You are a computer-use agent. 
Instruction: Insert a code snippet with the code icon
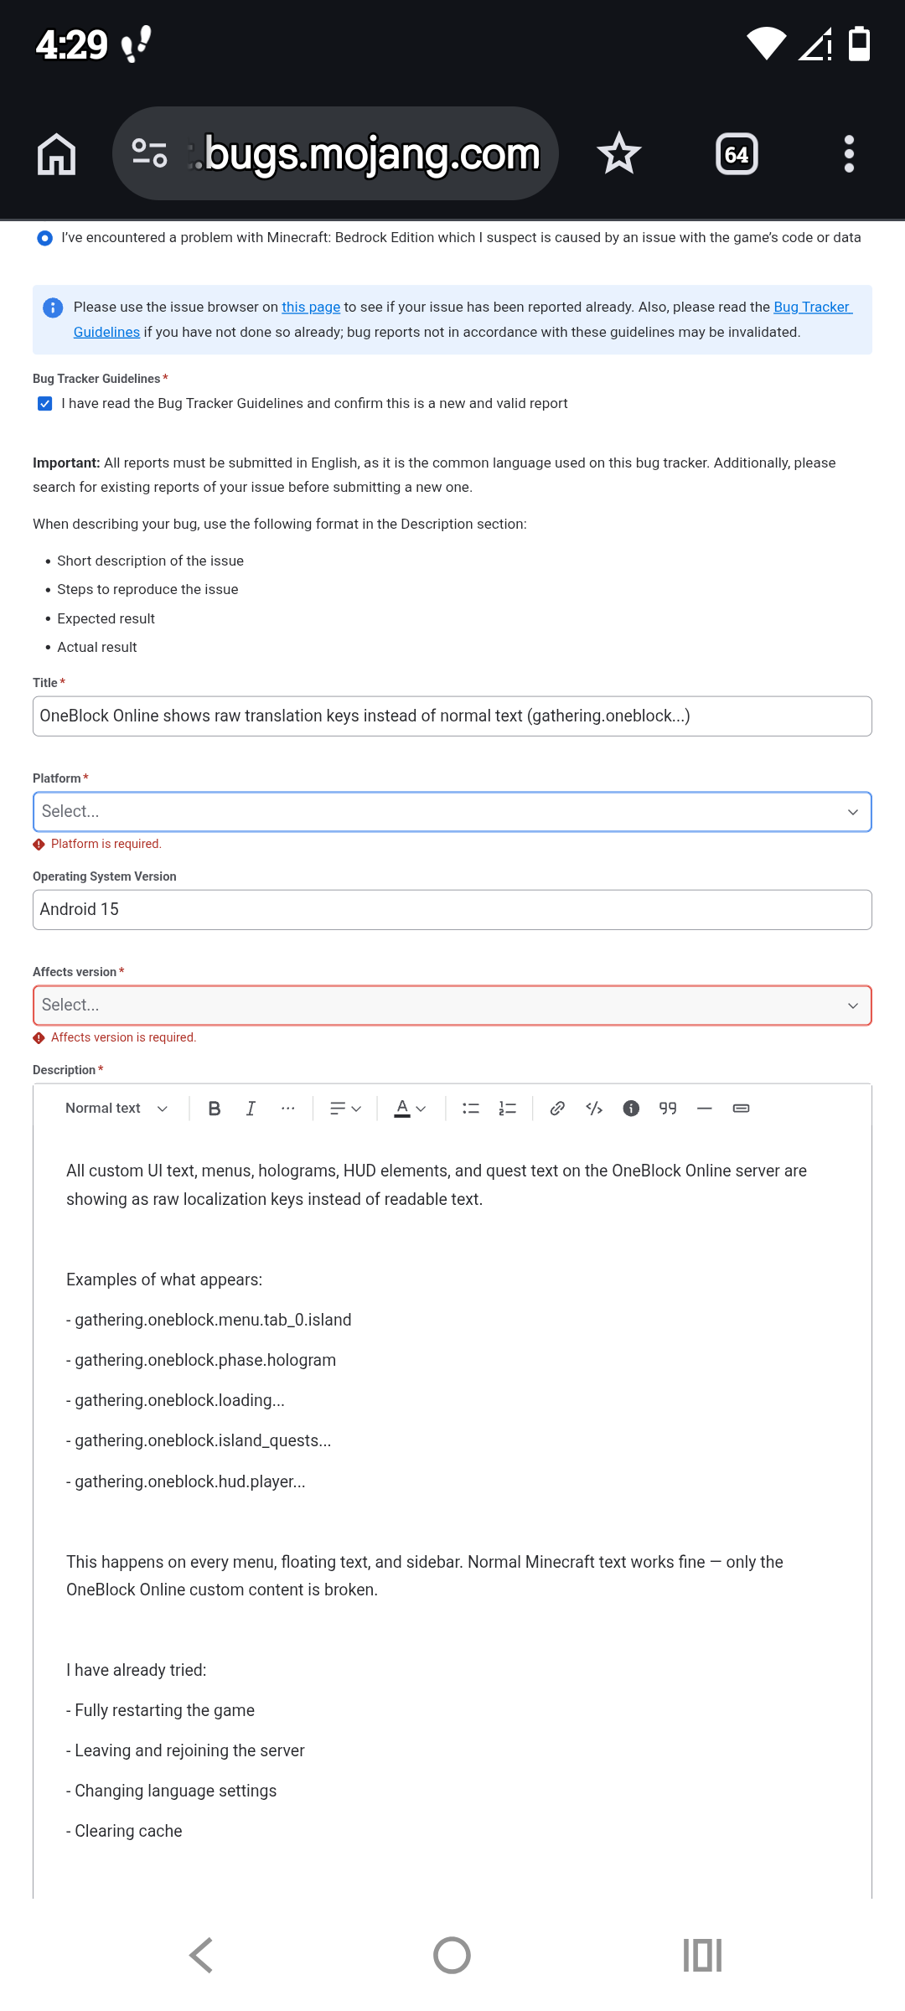pyautogui.click(x=594, y=1109)
